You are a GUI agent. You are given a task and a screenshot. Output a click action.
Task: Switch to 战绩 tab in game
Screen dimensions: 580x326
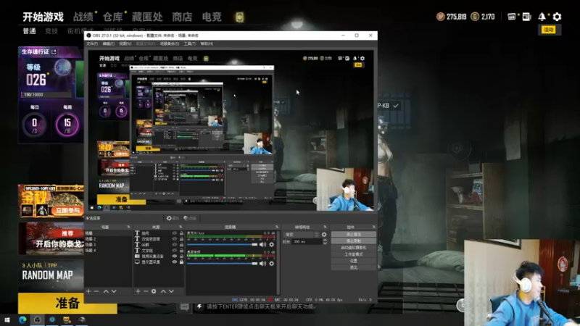point(83,17)
